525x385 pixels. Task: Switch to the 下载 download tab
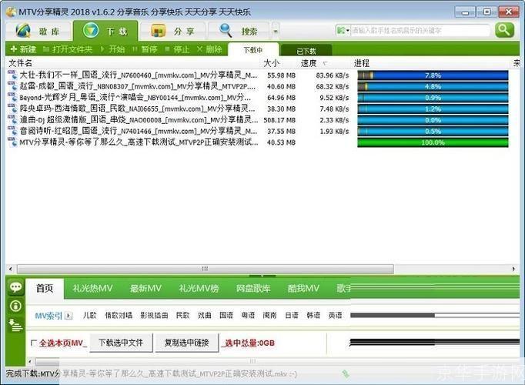[x=105, y=31]
